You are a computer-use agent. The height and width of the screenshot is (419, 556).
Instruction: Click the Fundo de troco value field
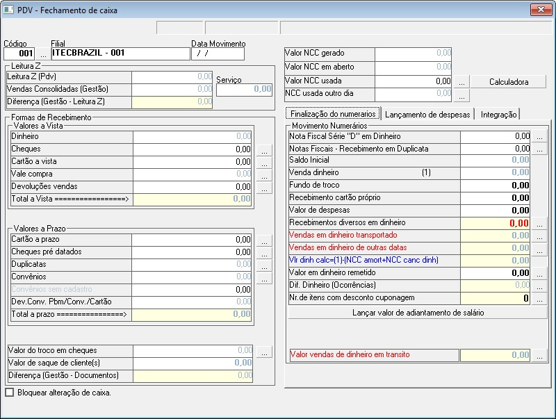tap(495, 186)
